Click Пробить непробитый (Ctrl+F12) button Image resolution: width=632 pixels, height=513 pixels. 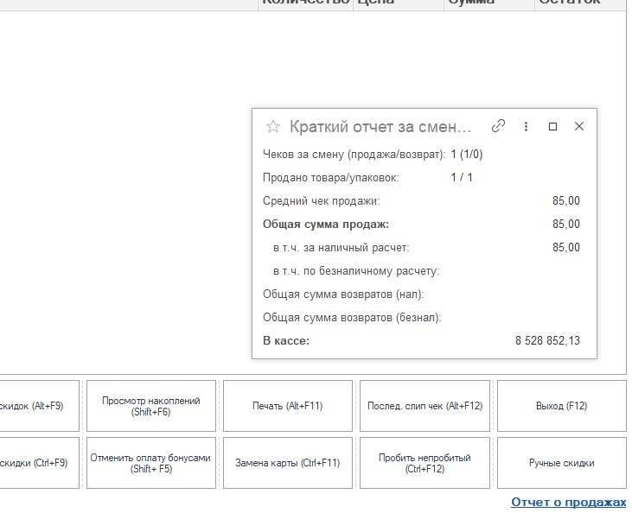[x=425, y=463]
